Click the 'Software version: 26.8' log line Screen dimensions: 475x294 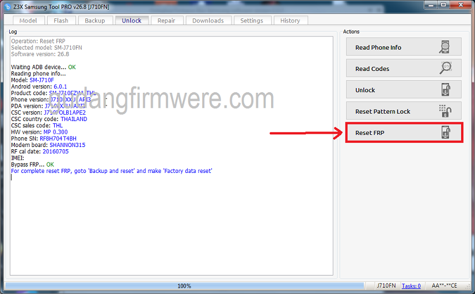40,54
